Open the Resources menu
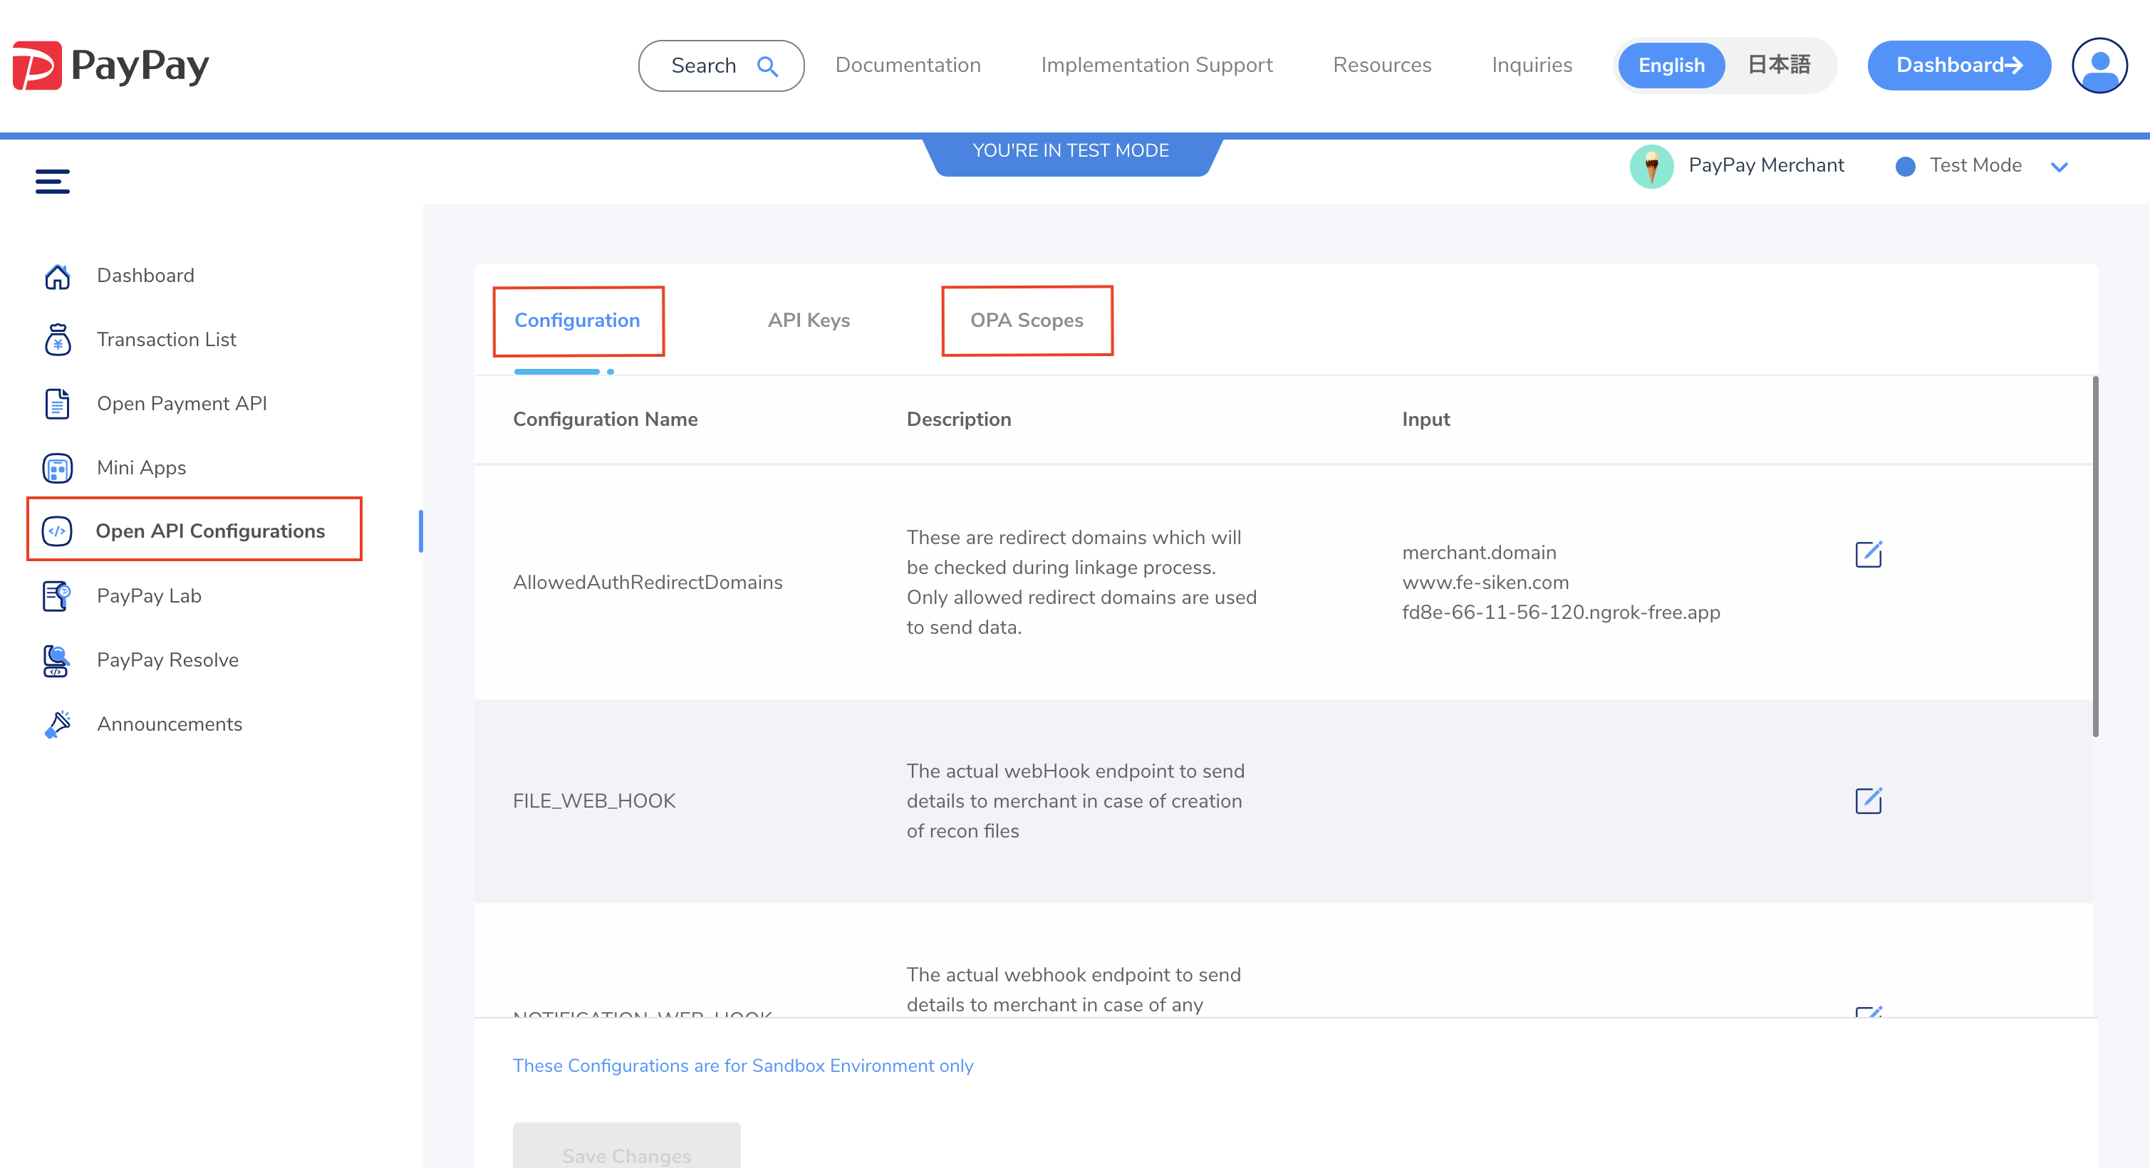 point(1382,65)
